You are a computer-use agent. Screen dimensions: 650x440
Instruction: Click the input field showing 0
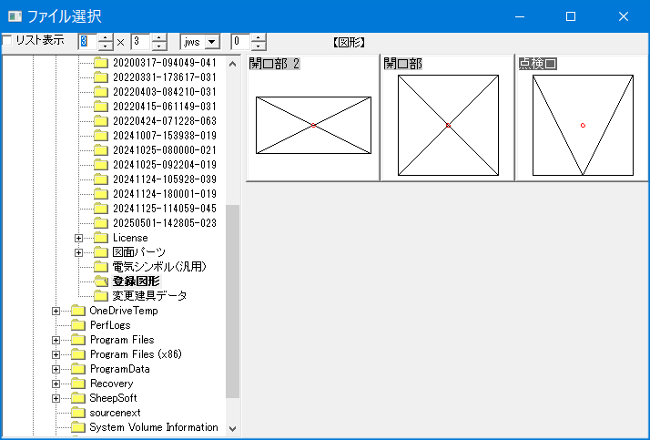click(241, 42)
